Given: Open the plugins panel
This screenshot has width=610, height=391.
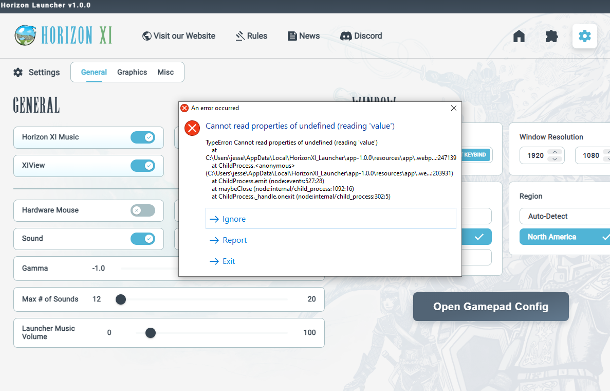Looking at the screenshot, I should pos(551,36).
